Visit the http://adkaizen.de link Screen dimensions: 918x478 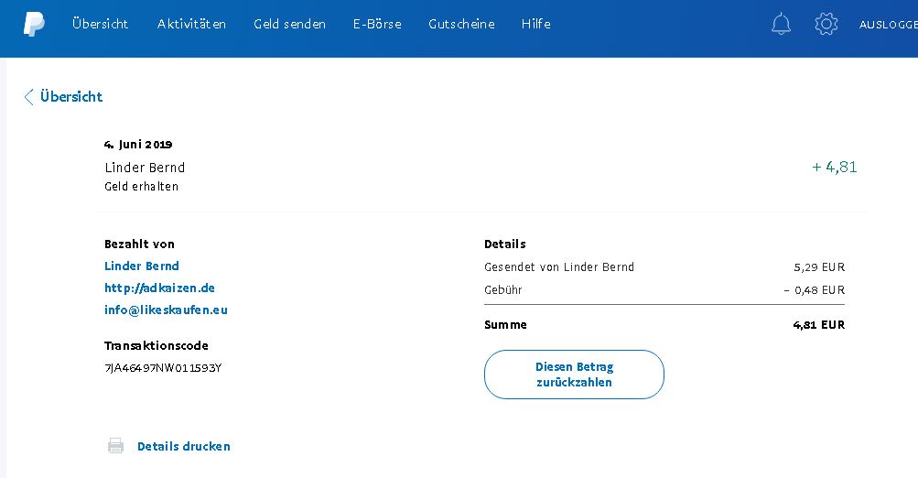159,288
